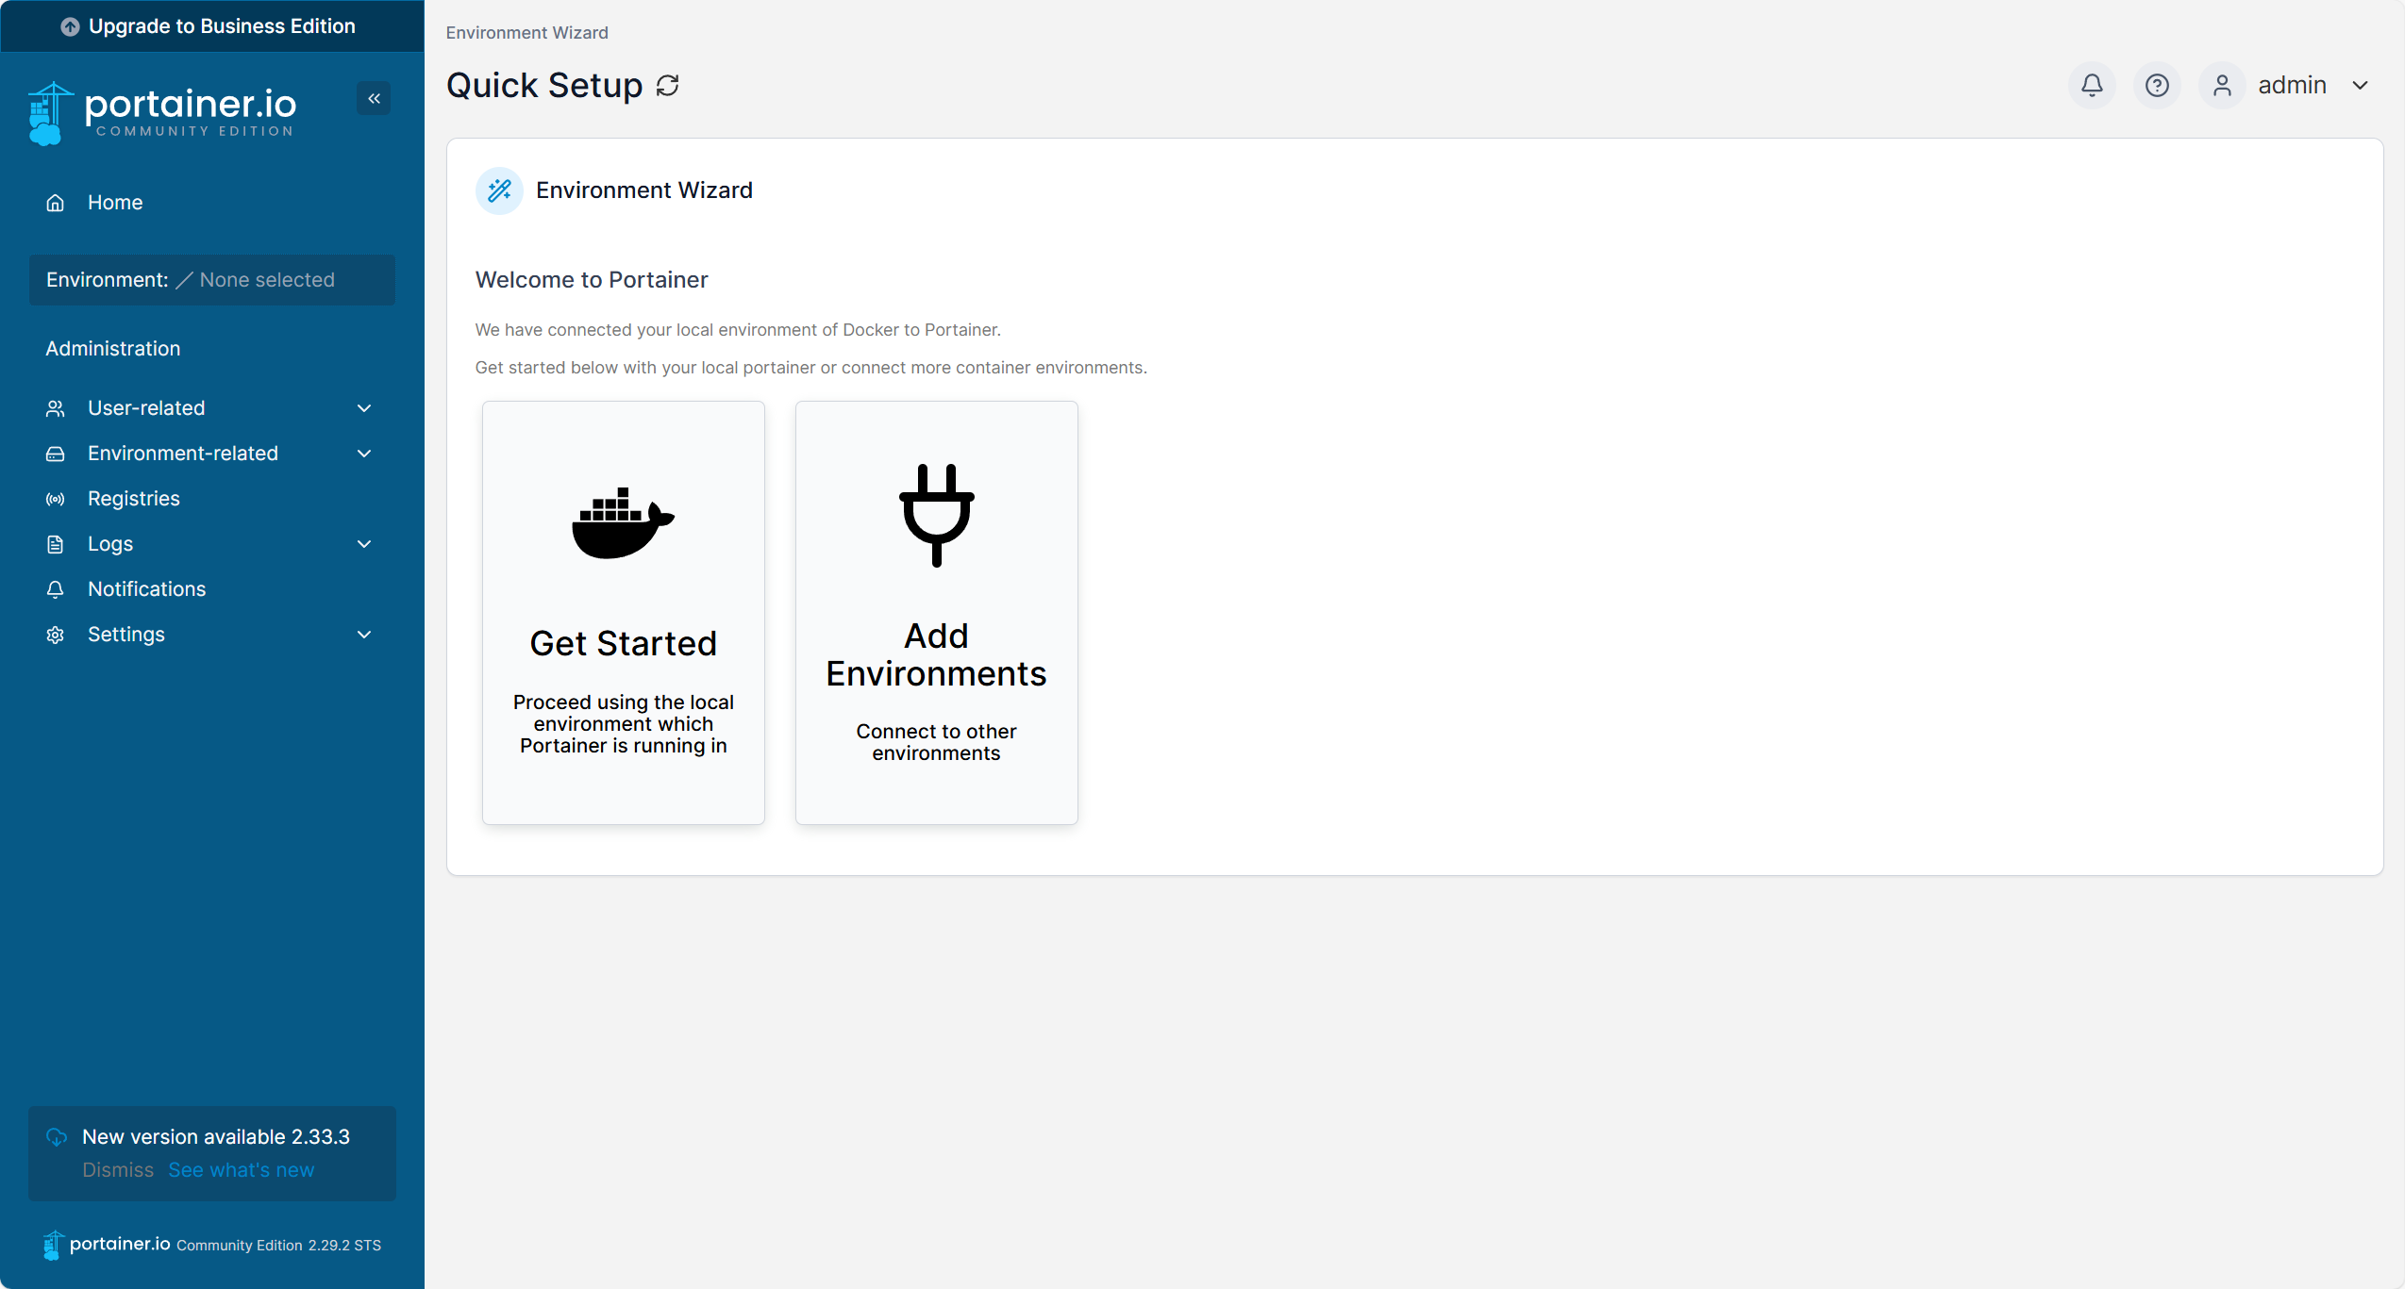
Task: Open the admin account dropdown arrow
Action: tap(2361, 86)
